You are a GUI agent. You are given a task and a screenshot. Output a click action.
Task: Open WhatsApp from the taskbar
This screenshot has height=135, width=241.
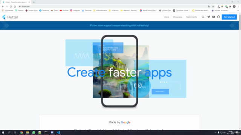(x=34, y=132)
